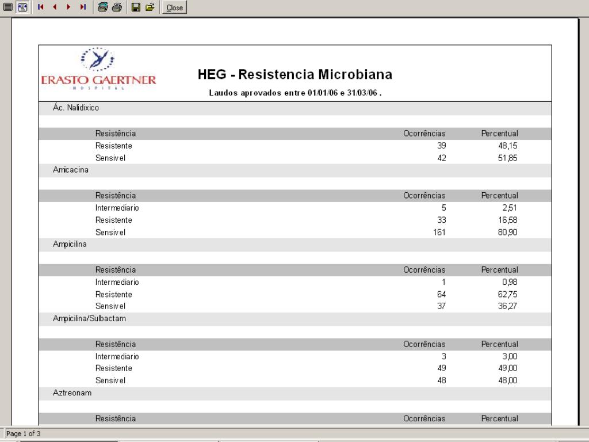Click the Erasto Gaertner hospital logo
The width and height of the screenshot is (589, 442).
coord(98,68)
